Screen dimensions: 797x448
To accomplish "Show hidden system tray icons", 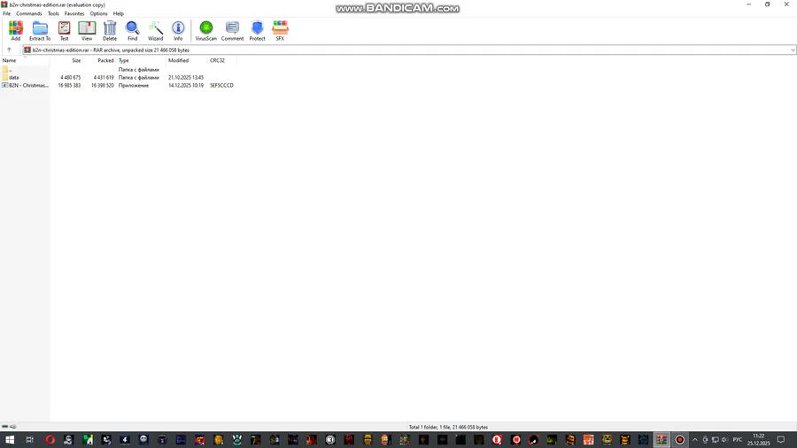I will [695, 440].
